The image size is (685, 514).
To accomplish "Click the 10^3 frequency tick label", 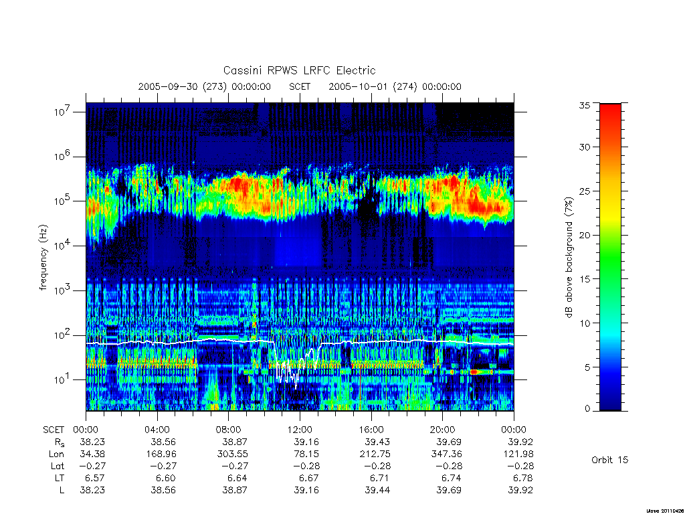I will point(63,290).
